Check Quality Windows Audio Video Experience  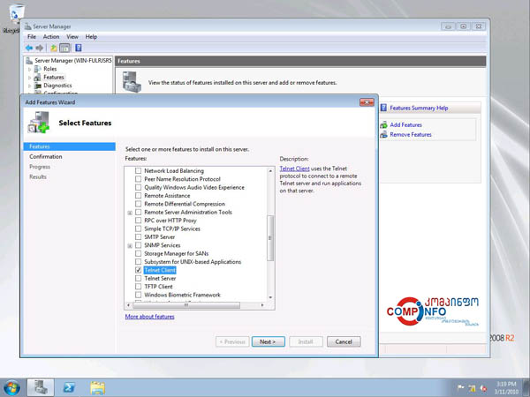point(139,187)
